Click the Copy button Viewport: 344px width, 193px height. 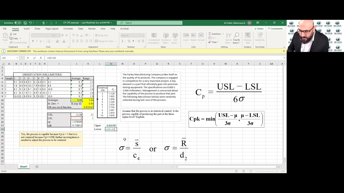click(13, 38)
